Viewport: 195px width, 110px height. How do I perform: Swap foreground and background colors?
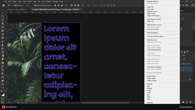pyautogui.click(x=4, y=91)
